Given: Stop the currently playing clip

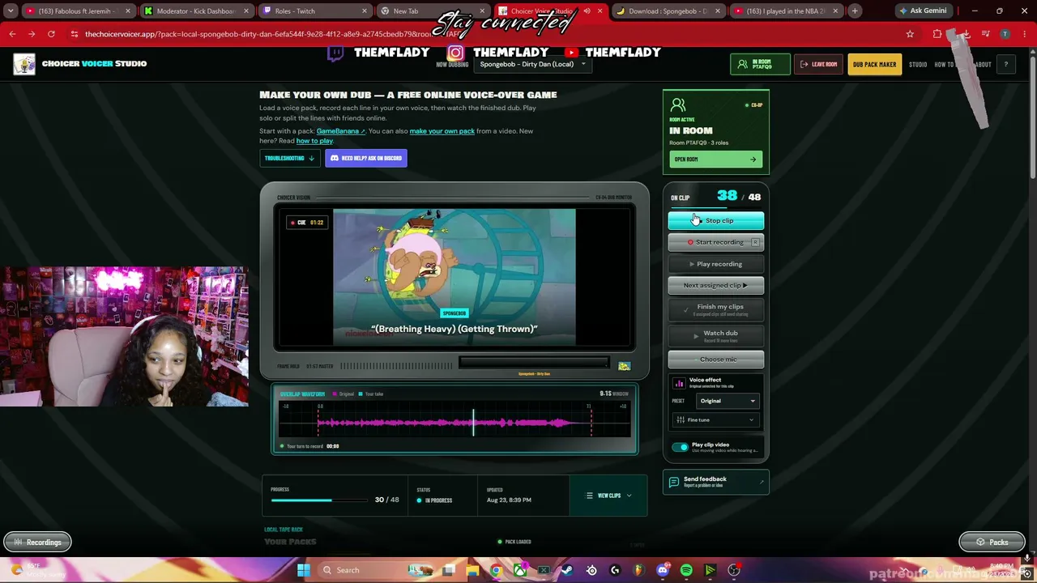Looking at the screenshot, I should (x=715, y=220).
